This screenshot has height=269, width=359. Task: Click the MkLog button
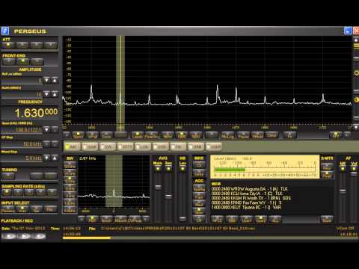[x=227, y=135]
